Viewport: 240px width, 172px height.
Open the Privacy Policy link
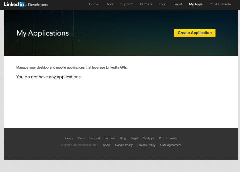click(x=146, y=145)
